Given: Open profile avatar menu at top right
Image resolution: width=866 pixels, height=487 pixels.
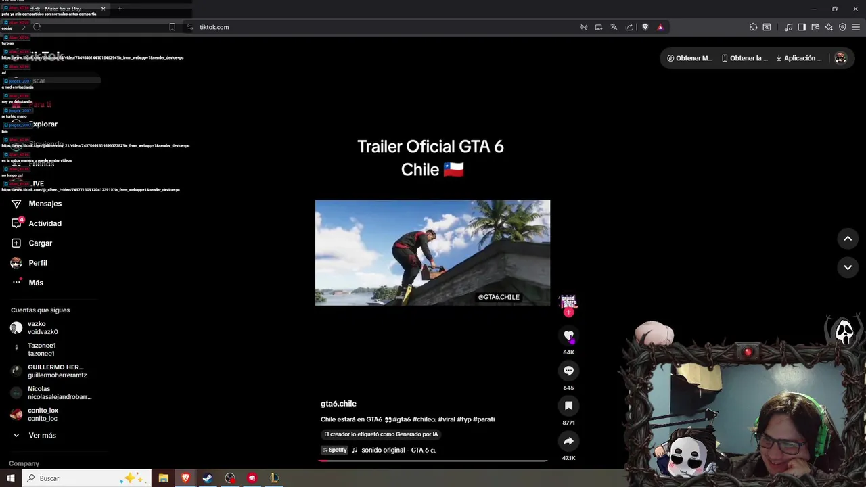Looking at the screenshot, I should point(840,58).
